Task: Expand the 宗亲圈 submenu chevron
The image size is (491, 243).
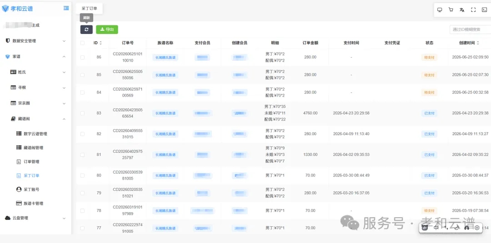Action: click(x=64, y=103)
